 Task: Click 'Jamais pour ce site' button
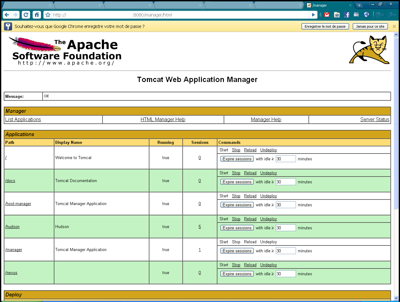370,26
